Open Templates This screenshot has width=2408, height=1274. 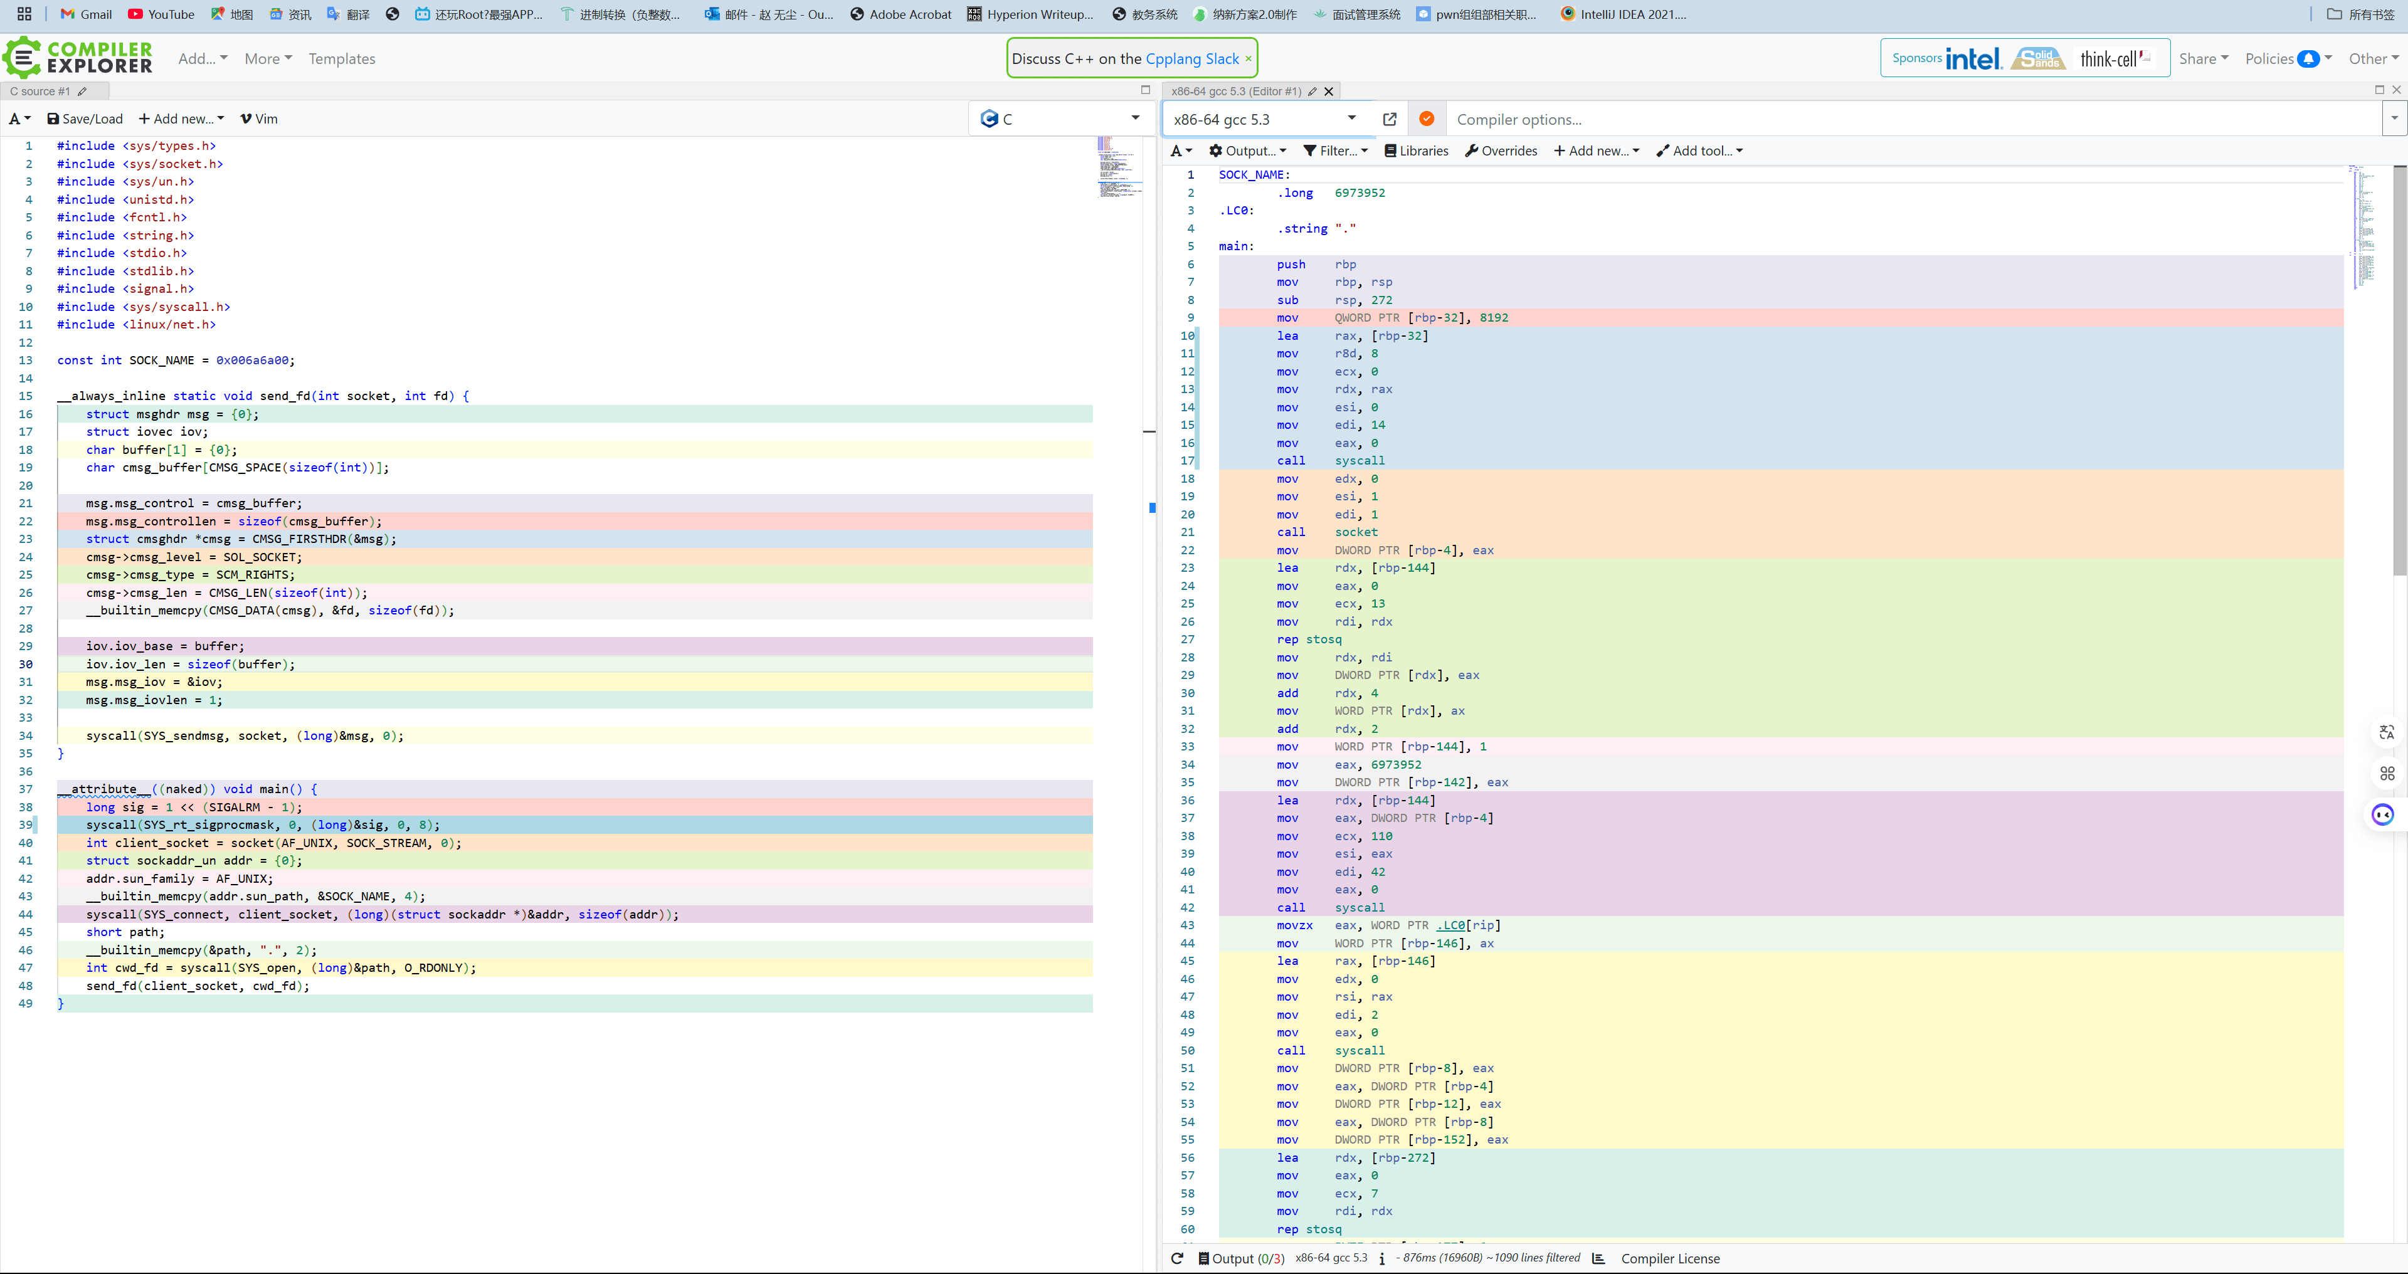coord(342,58)
